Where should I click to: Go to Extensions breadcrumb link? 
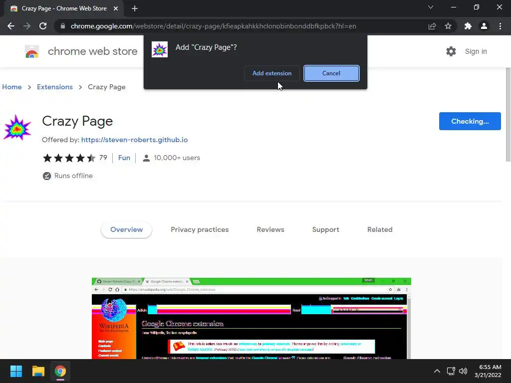55,87
